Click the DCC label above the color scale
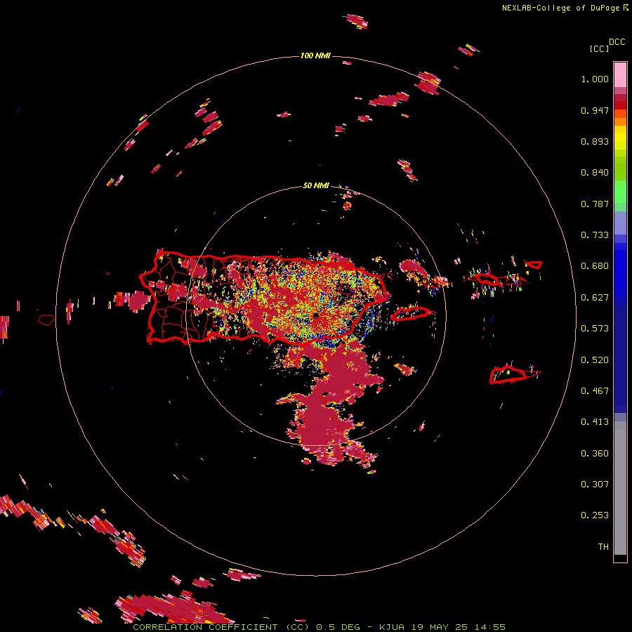The width and height of the screenshot is (632, 632). point(617,42)
